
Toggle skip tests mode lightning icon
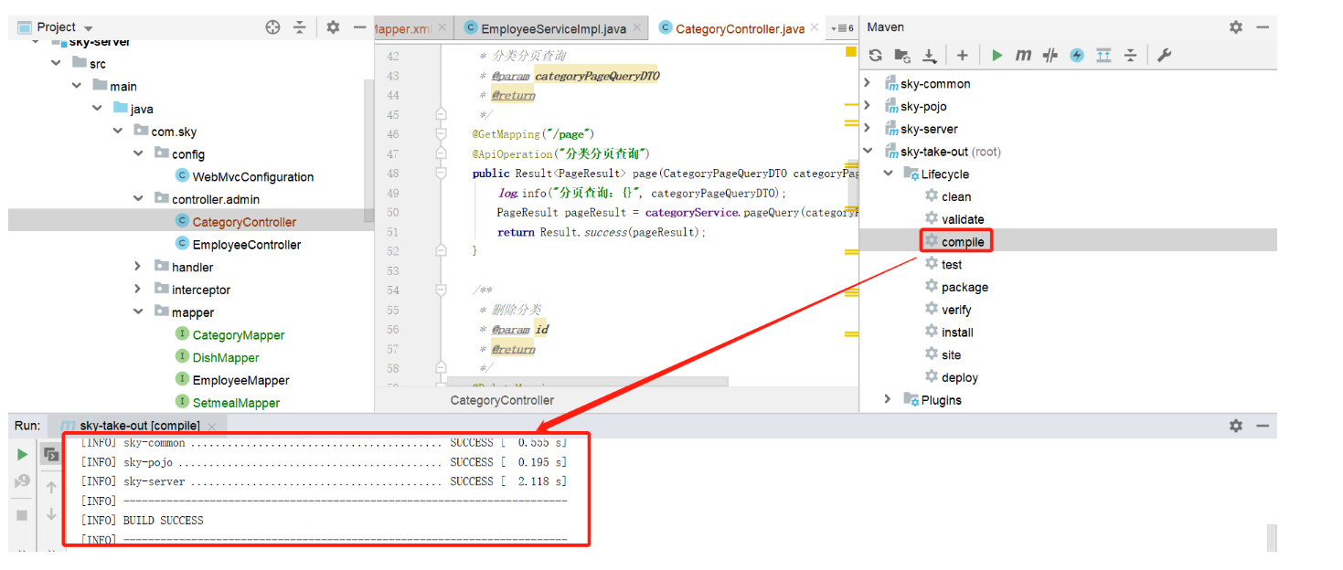coord(1077,56)
